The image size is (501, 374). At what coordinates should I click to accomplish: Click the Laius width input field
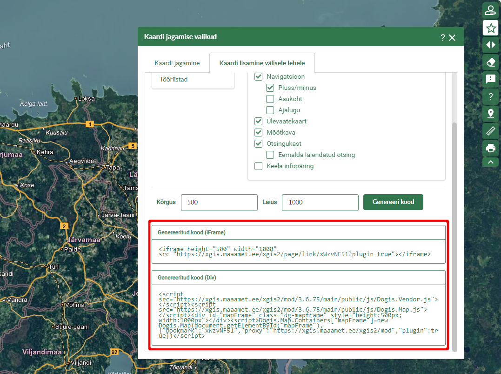[x=320, y=203]
